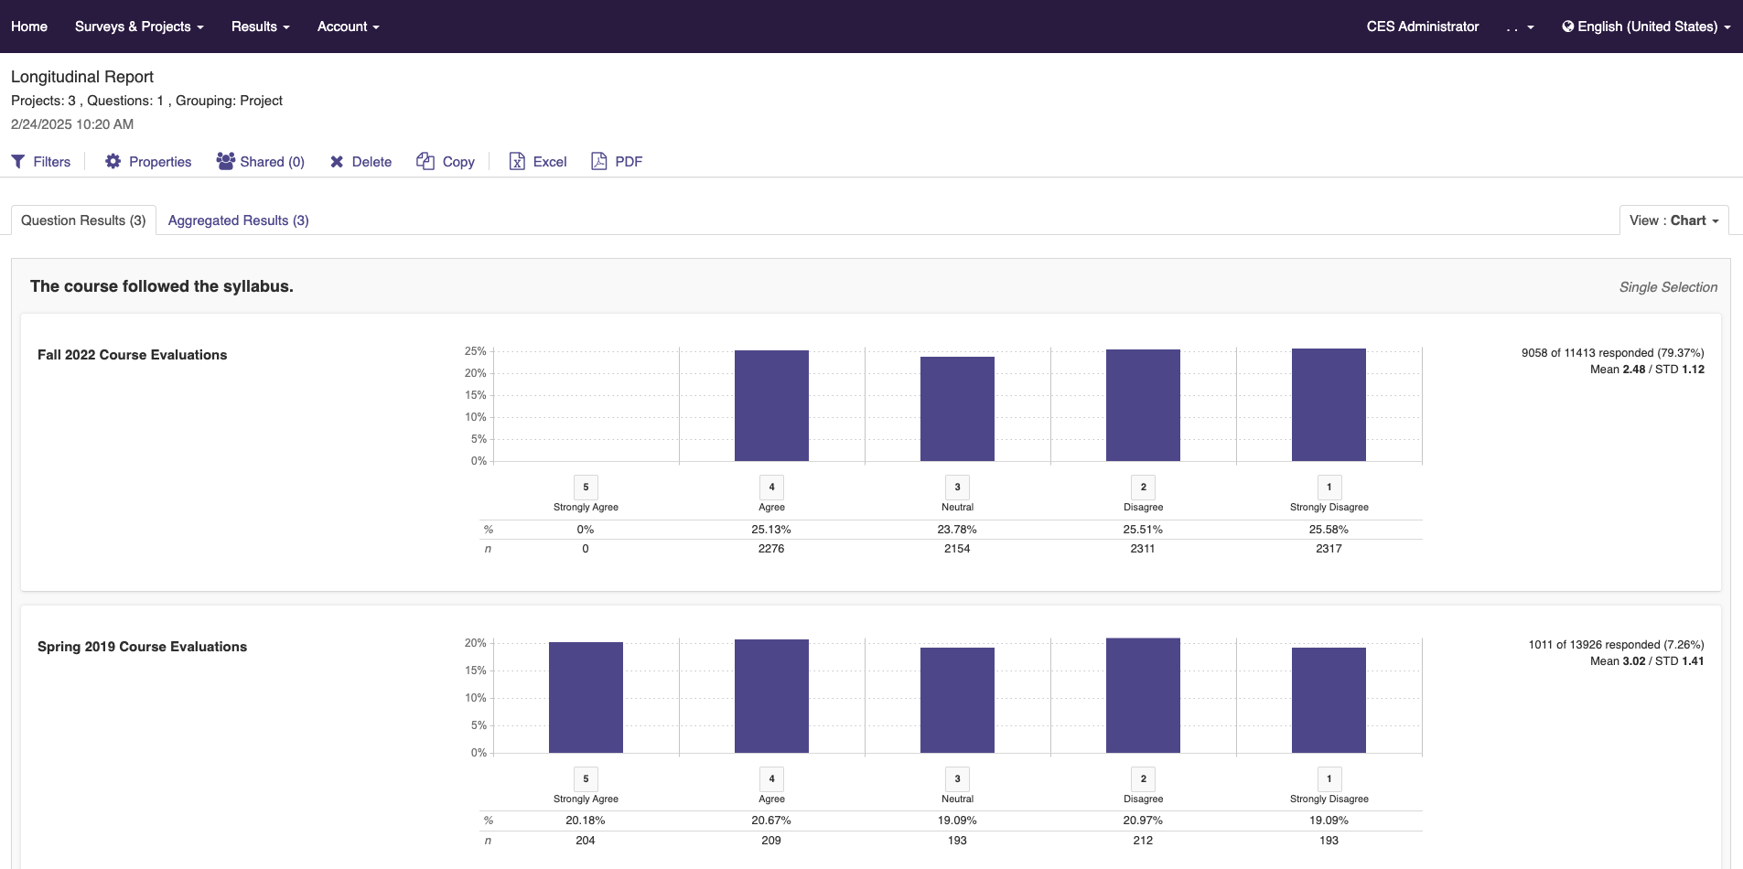The height and width of the screenshot is (869, 1743).
Task: Expand the Surveys & Projects menu
Action: pyautogui.click(x=139, y=27)
